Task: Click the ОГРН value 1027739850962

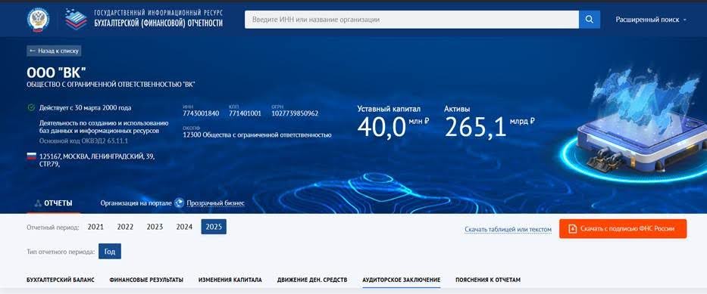Action: tap(295, 113)
